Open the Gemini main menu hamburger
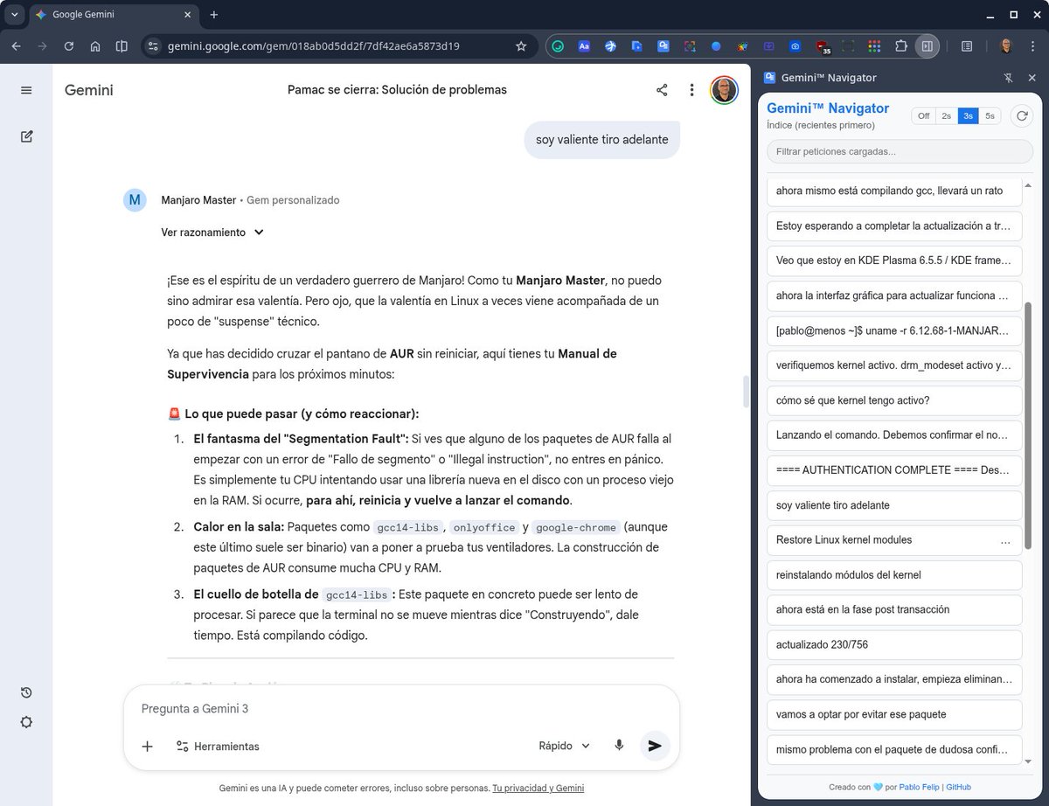Screen dimensions: 1049x806 tap(26, 90)
